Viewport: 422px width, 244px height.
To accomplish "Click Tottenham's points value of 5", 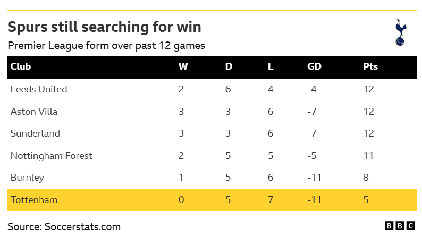I will click(365, 200).
